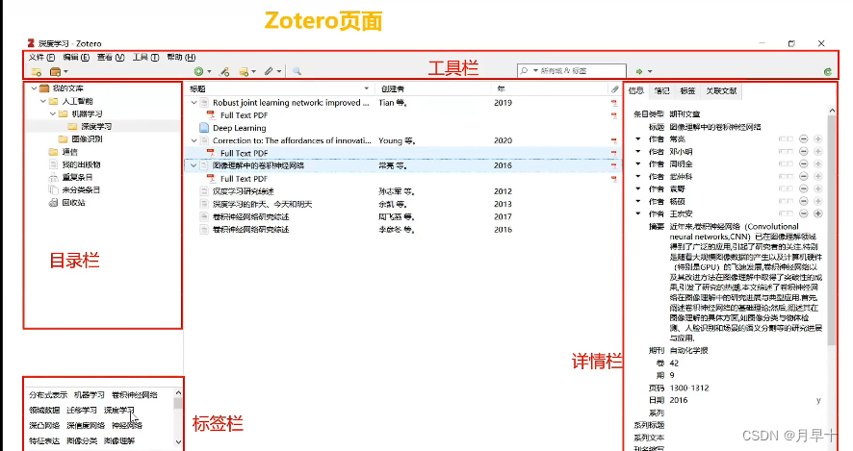Open the 工具 (T) menu
Viewport: 853px width, 451px height.
(145, 57)
